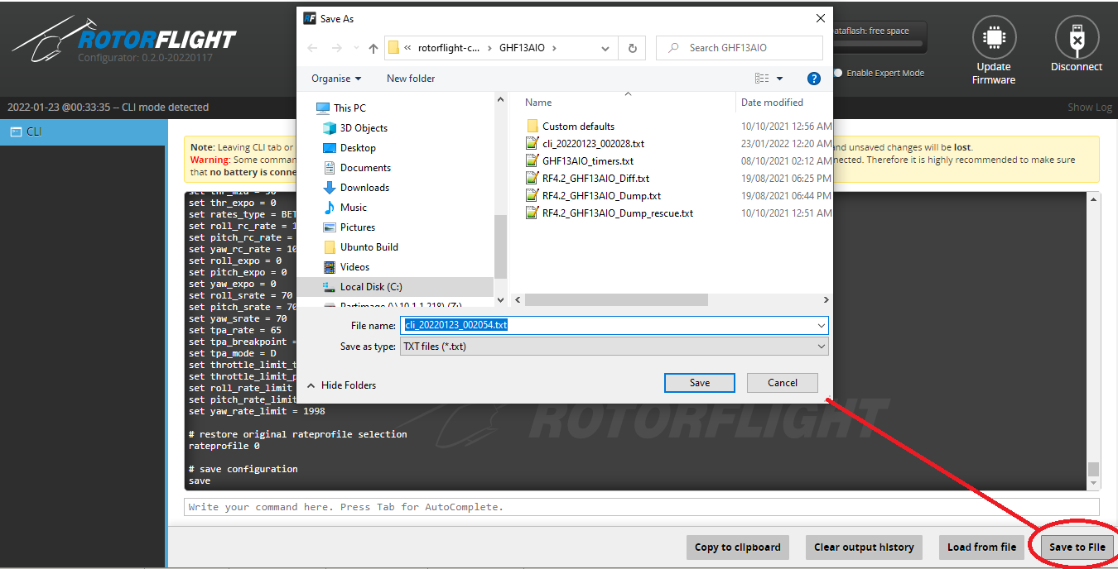Click the refresh folder button
Viewport: 1118px width, 569px height.
pos(632,48)
